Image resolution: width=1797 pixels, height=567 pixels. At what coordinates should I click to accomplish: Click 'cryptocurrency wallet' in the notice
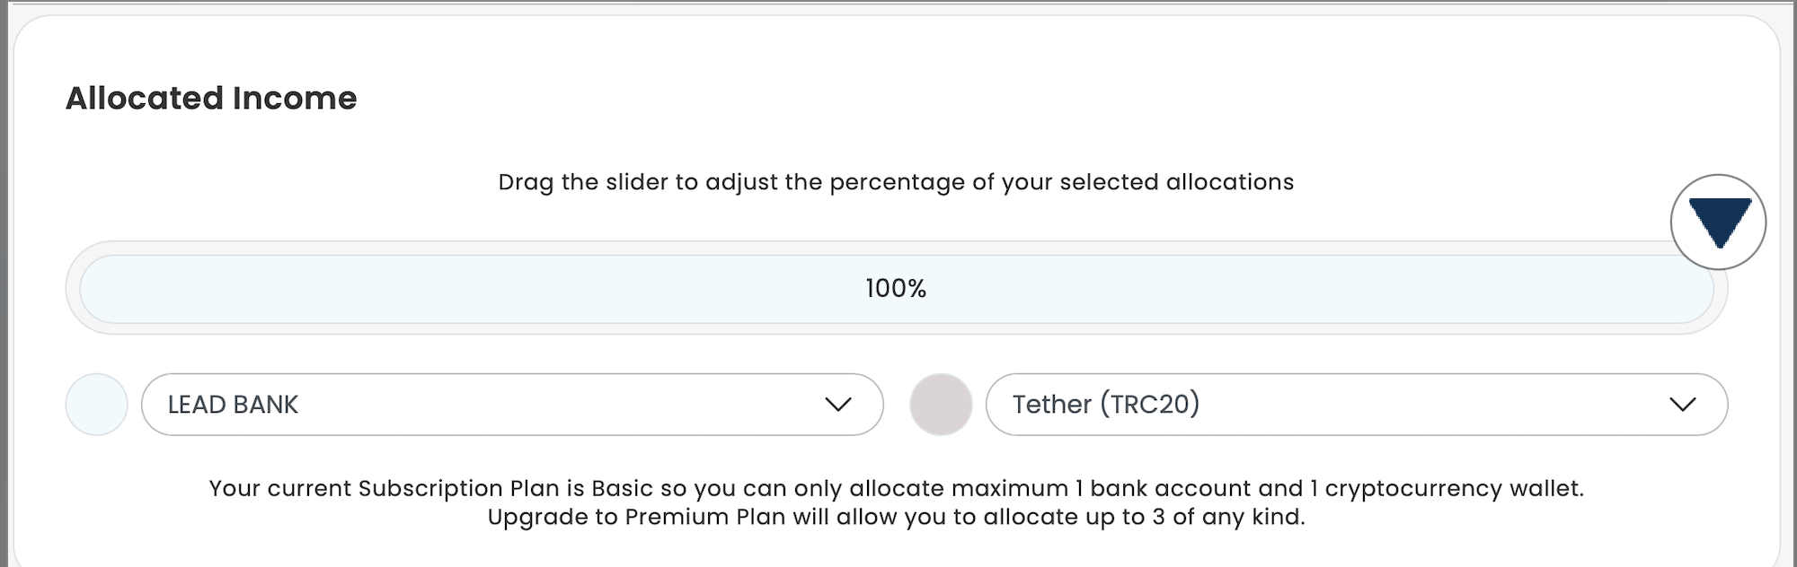[x=1454, y=488]
